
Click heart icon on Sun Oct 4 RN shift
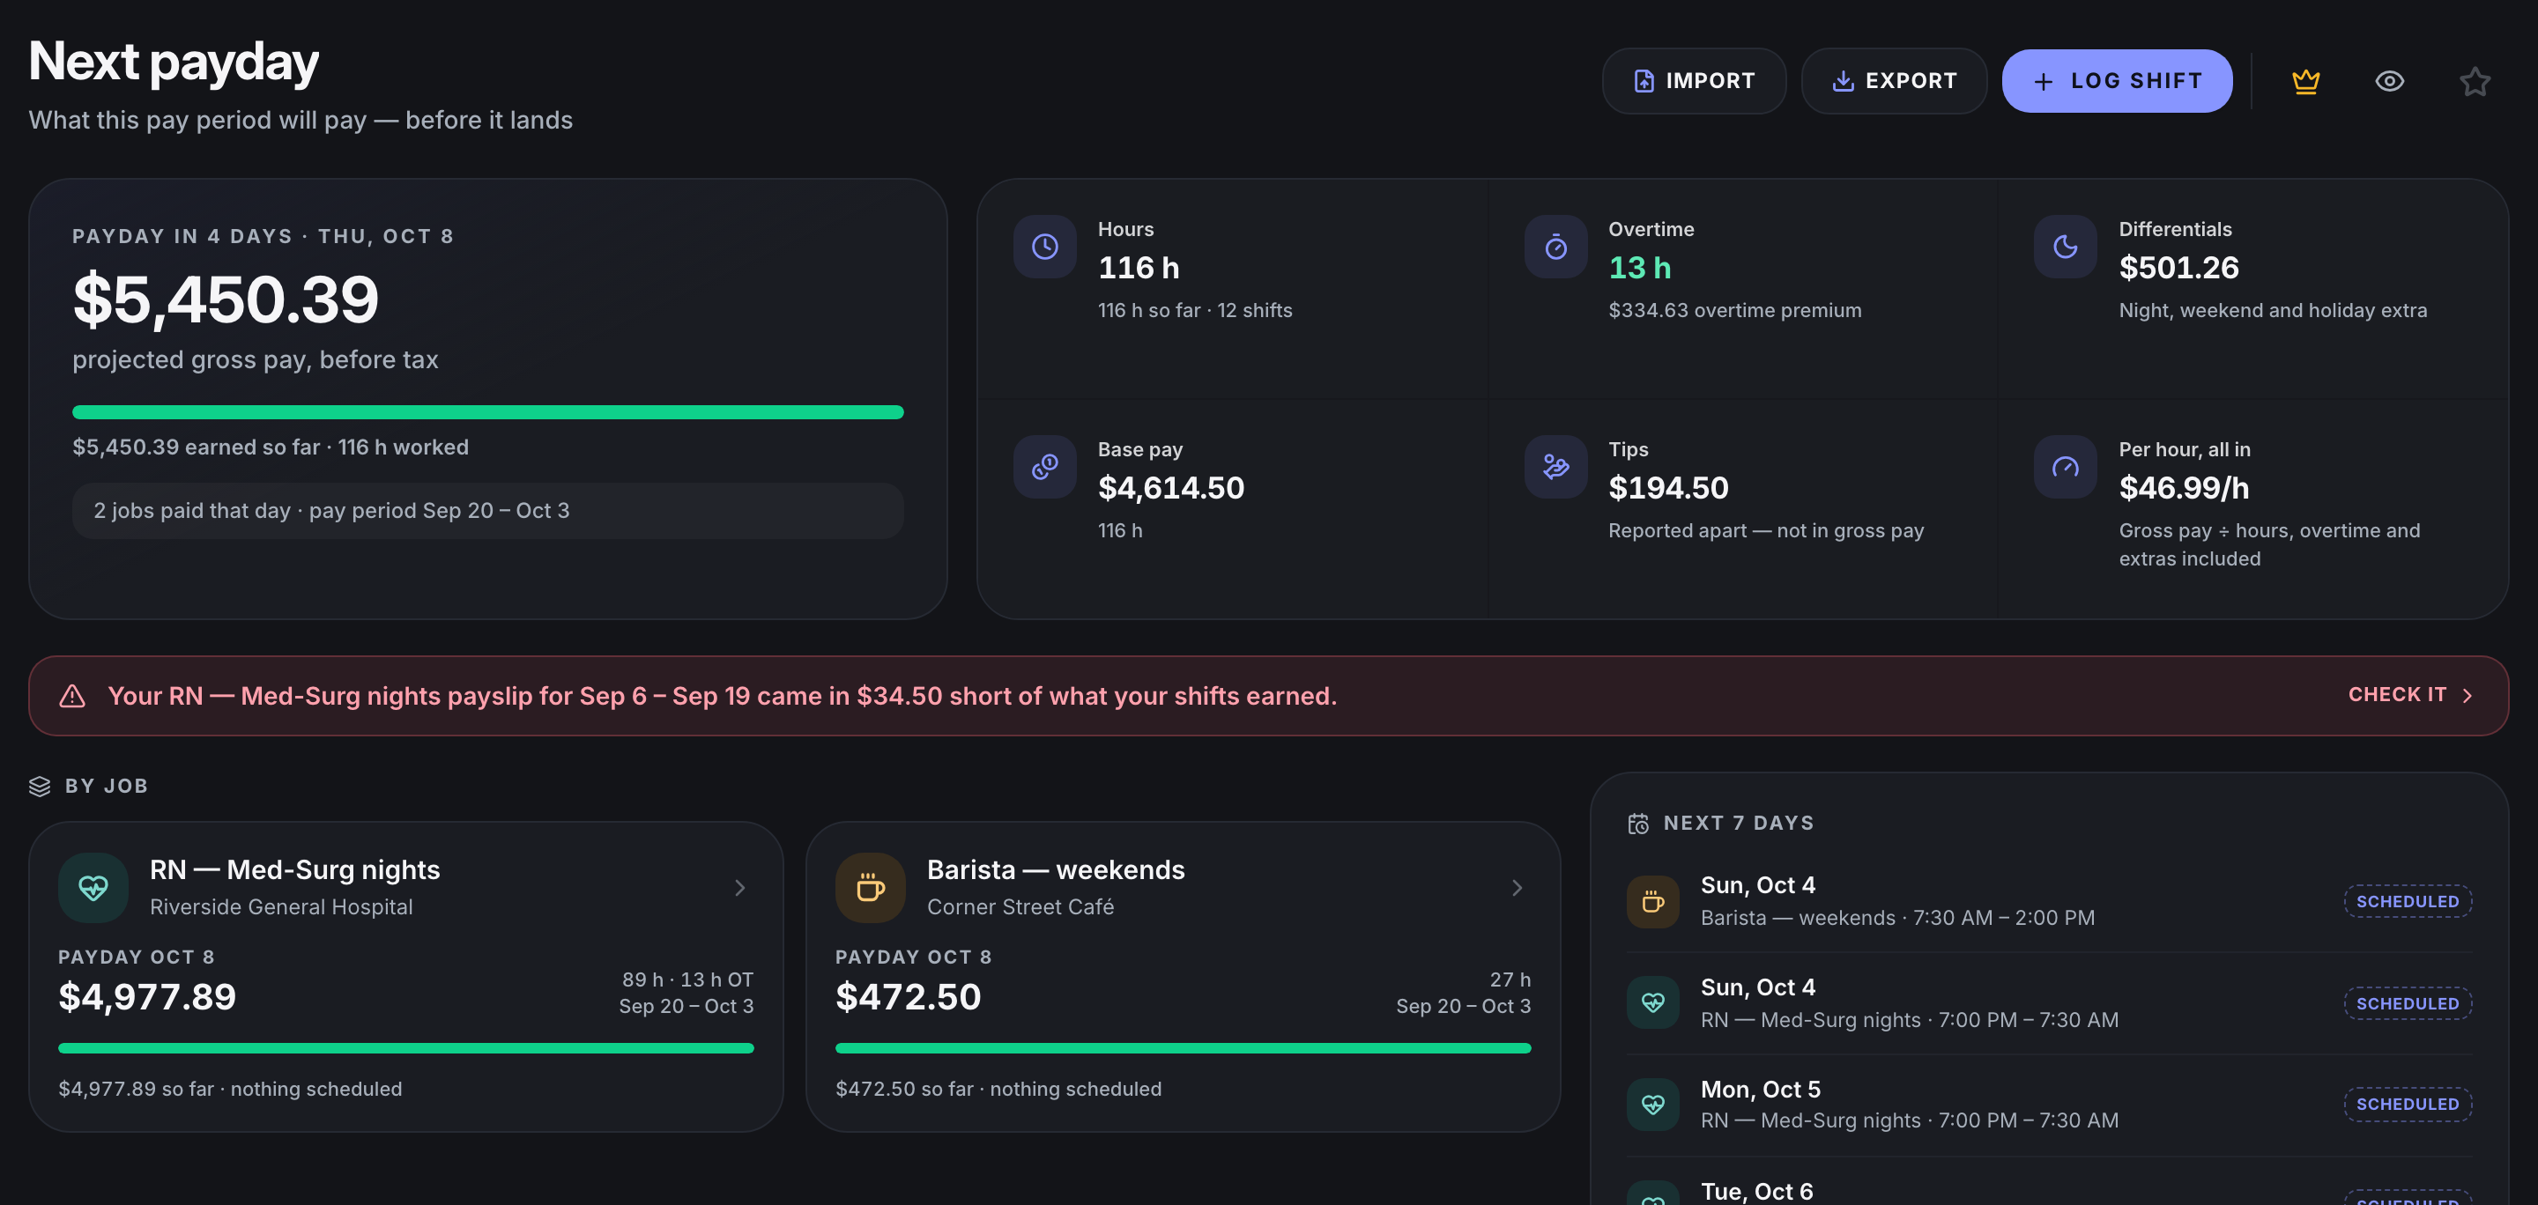click(x=1652, y=1002)
